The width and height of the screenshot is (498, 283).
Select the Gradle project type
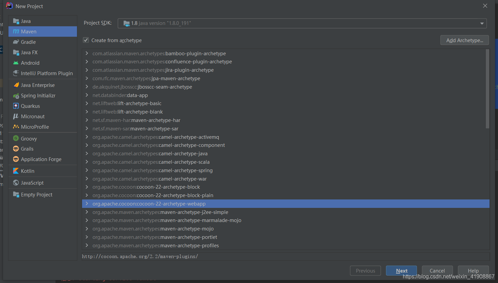point(43,42)
